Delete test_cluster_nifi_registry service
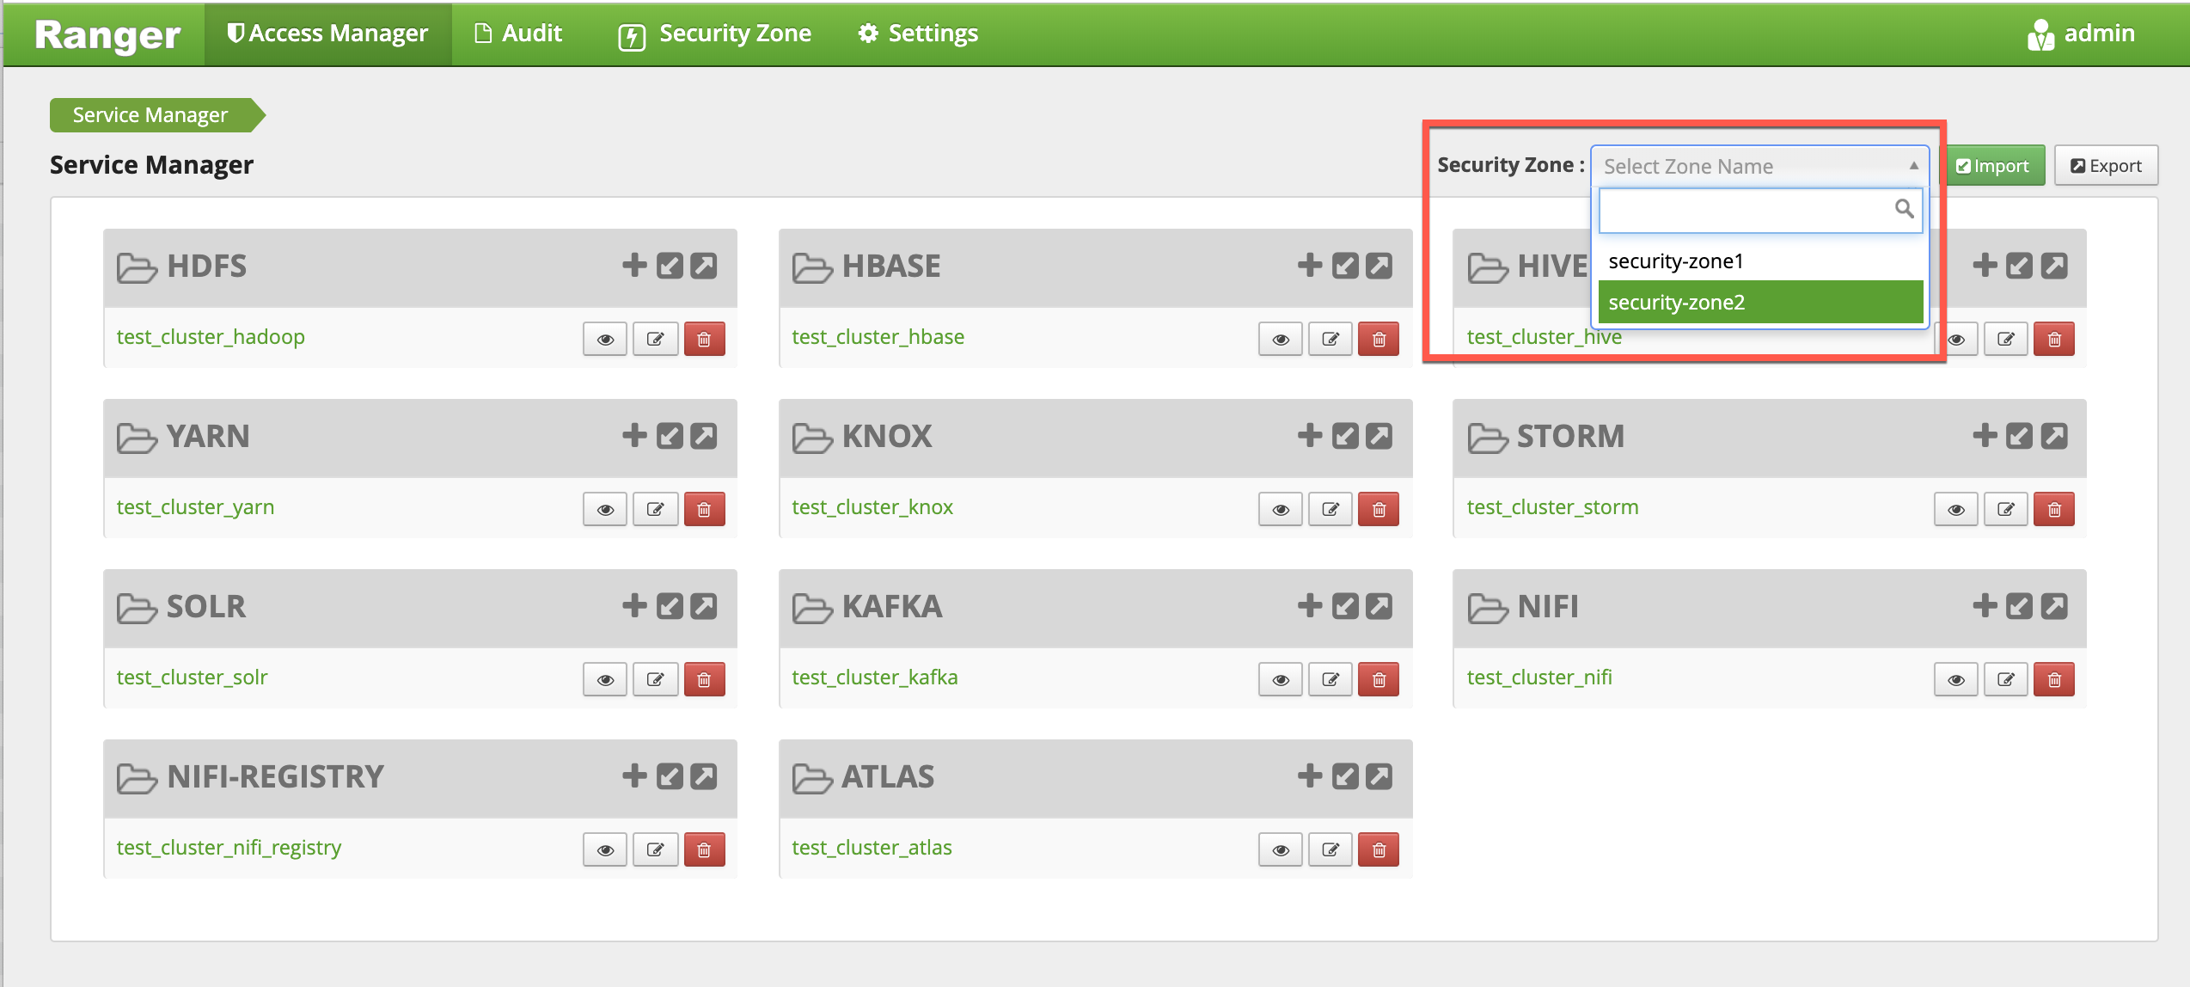 (x=704, y=849)
